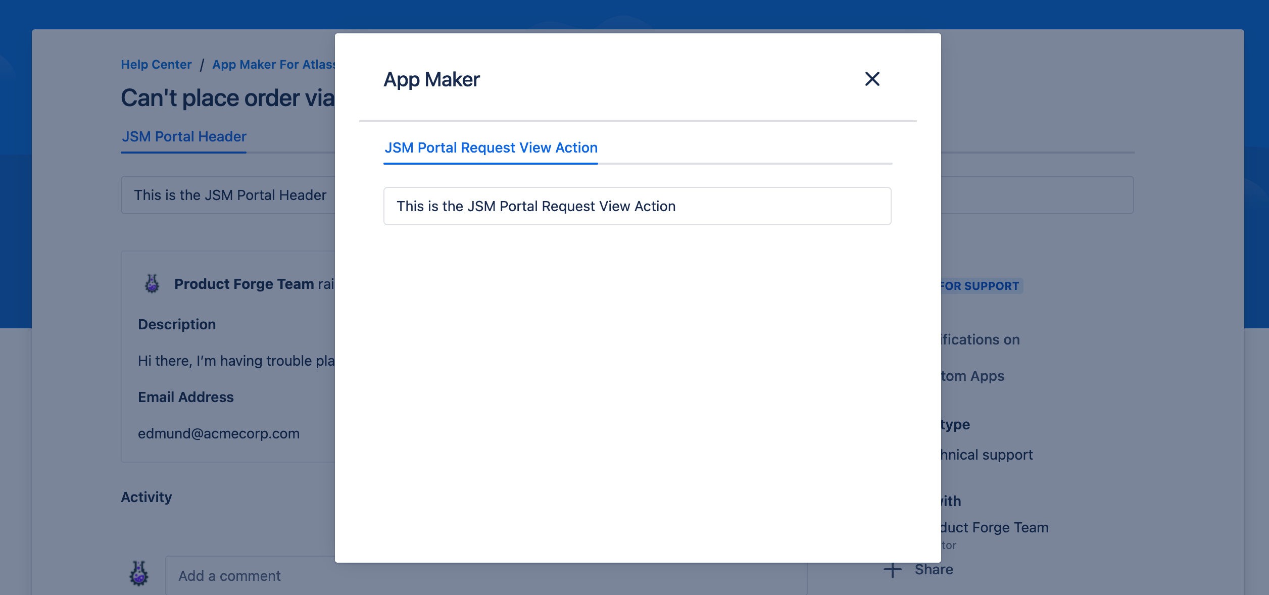Click the Email Address heading
The height and width of the screenshot is (595, 1269).
(186, 397)
